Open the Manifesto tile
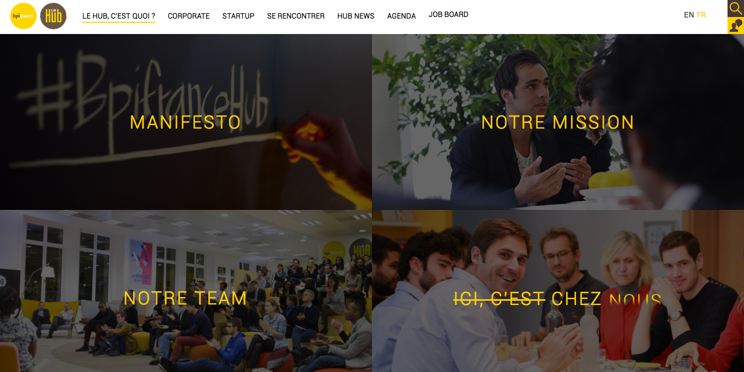744x372 pixels. (185, 122)
